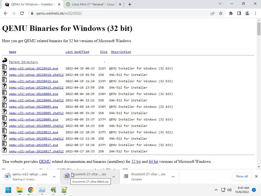Sort the listing by Last modified
This screenshot has height=196, width=261.
click(77, 52)
